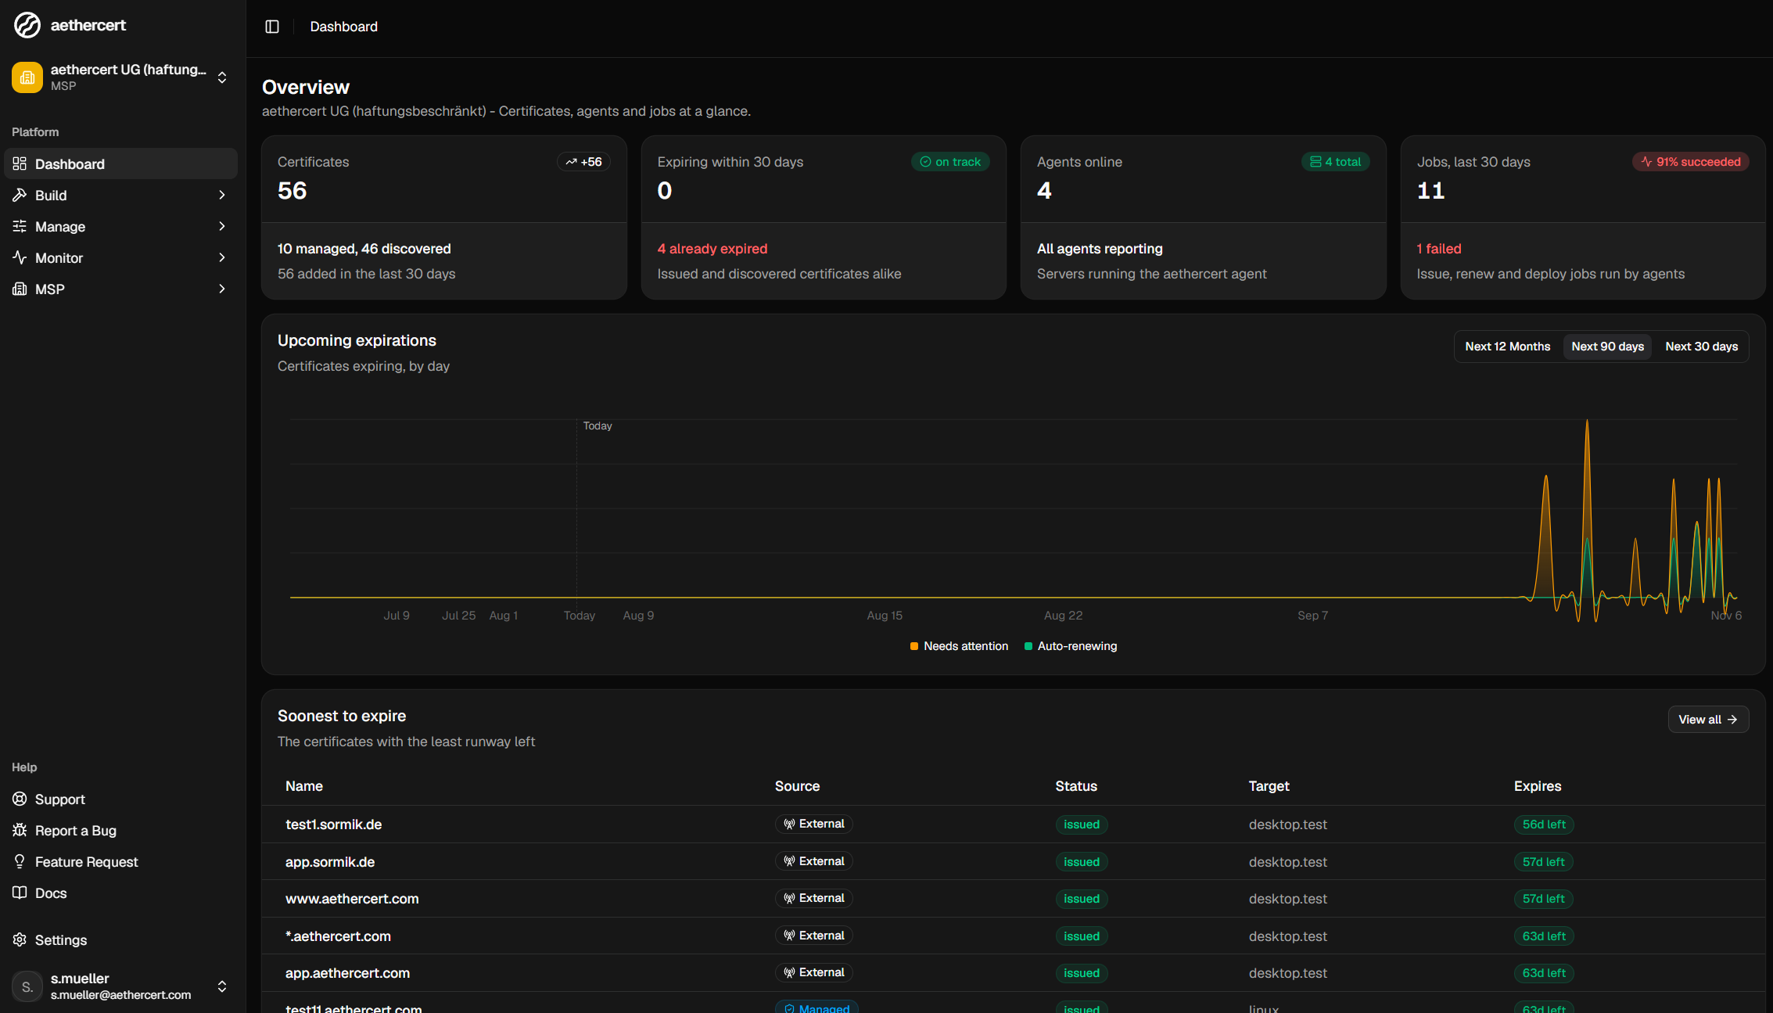The width and height of the screenshot is (1773, 1013).
Task: Open Dashboard in the sidebar
Action: 121,163
